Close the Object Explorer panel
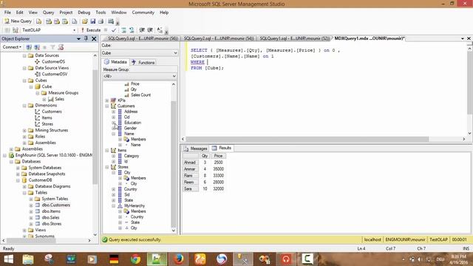 [x=94, y=39]
